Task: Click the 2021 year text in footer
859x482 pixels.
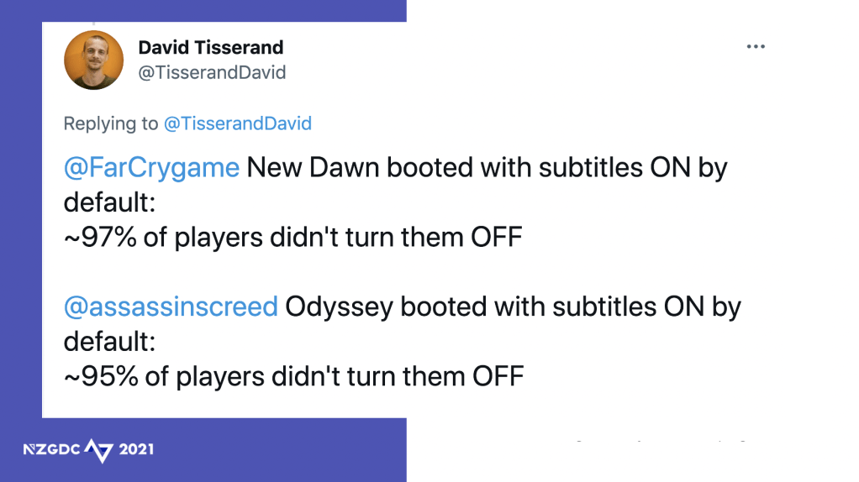Action: coord(137,450)
